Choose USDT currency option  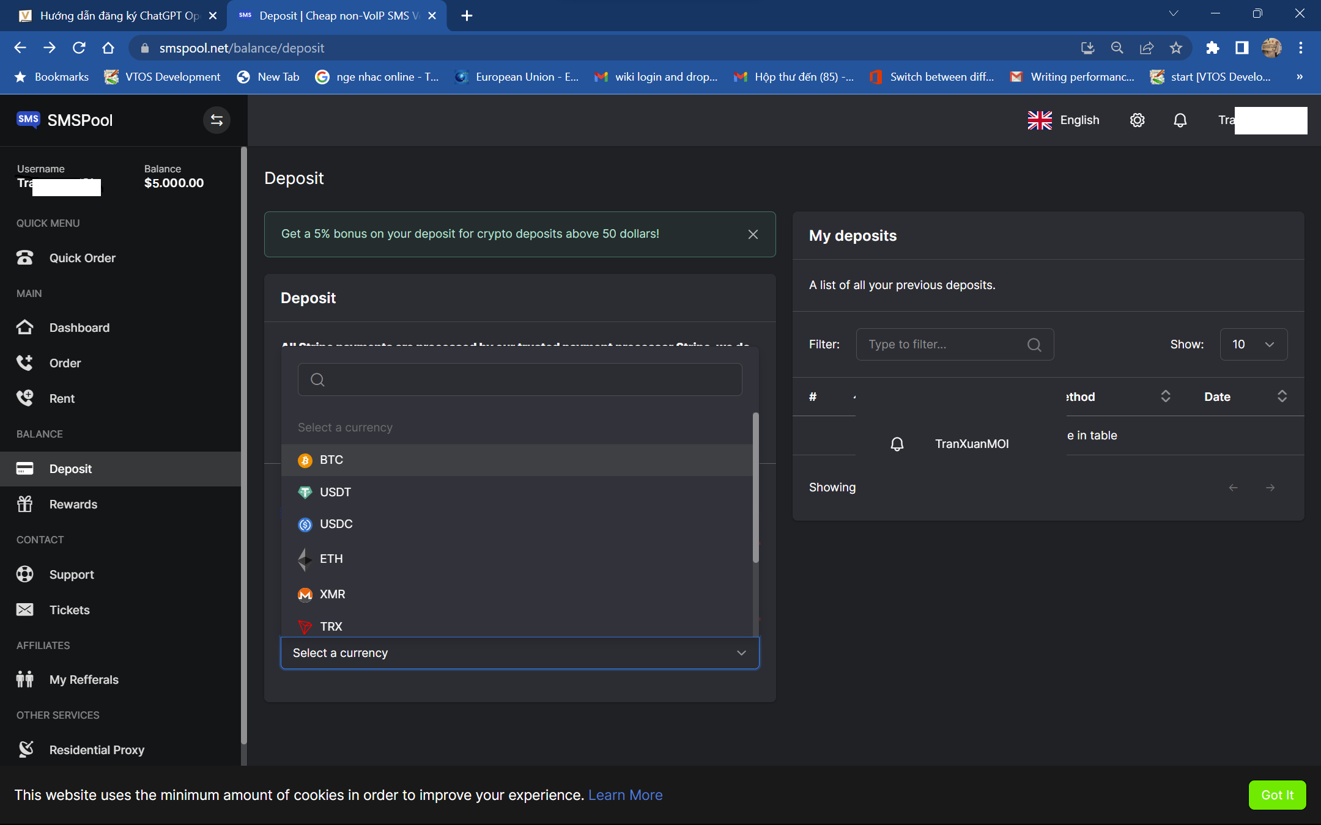click(335, 492)
